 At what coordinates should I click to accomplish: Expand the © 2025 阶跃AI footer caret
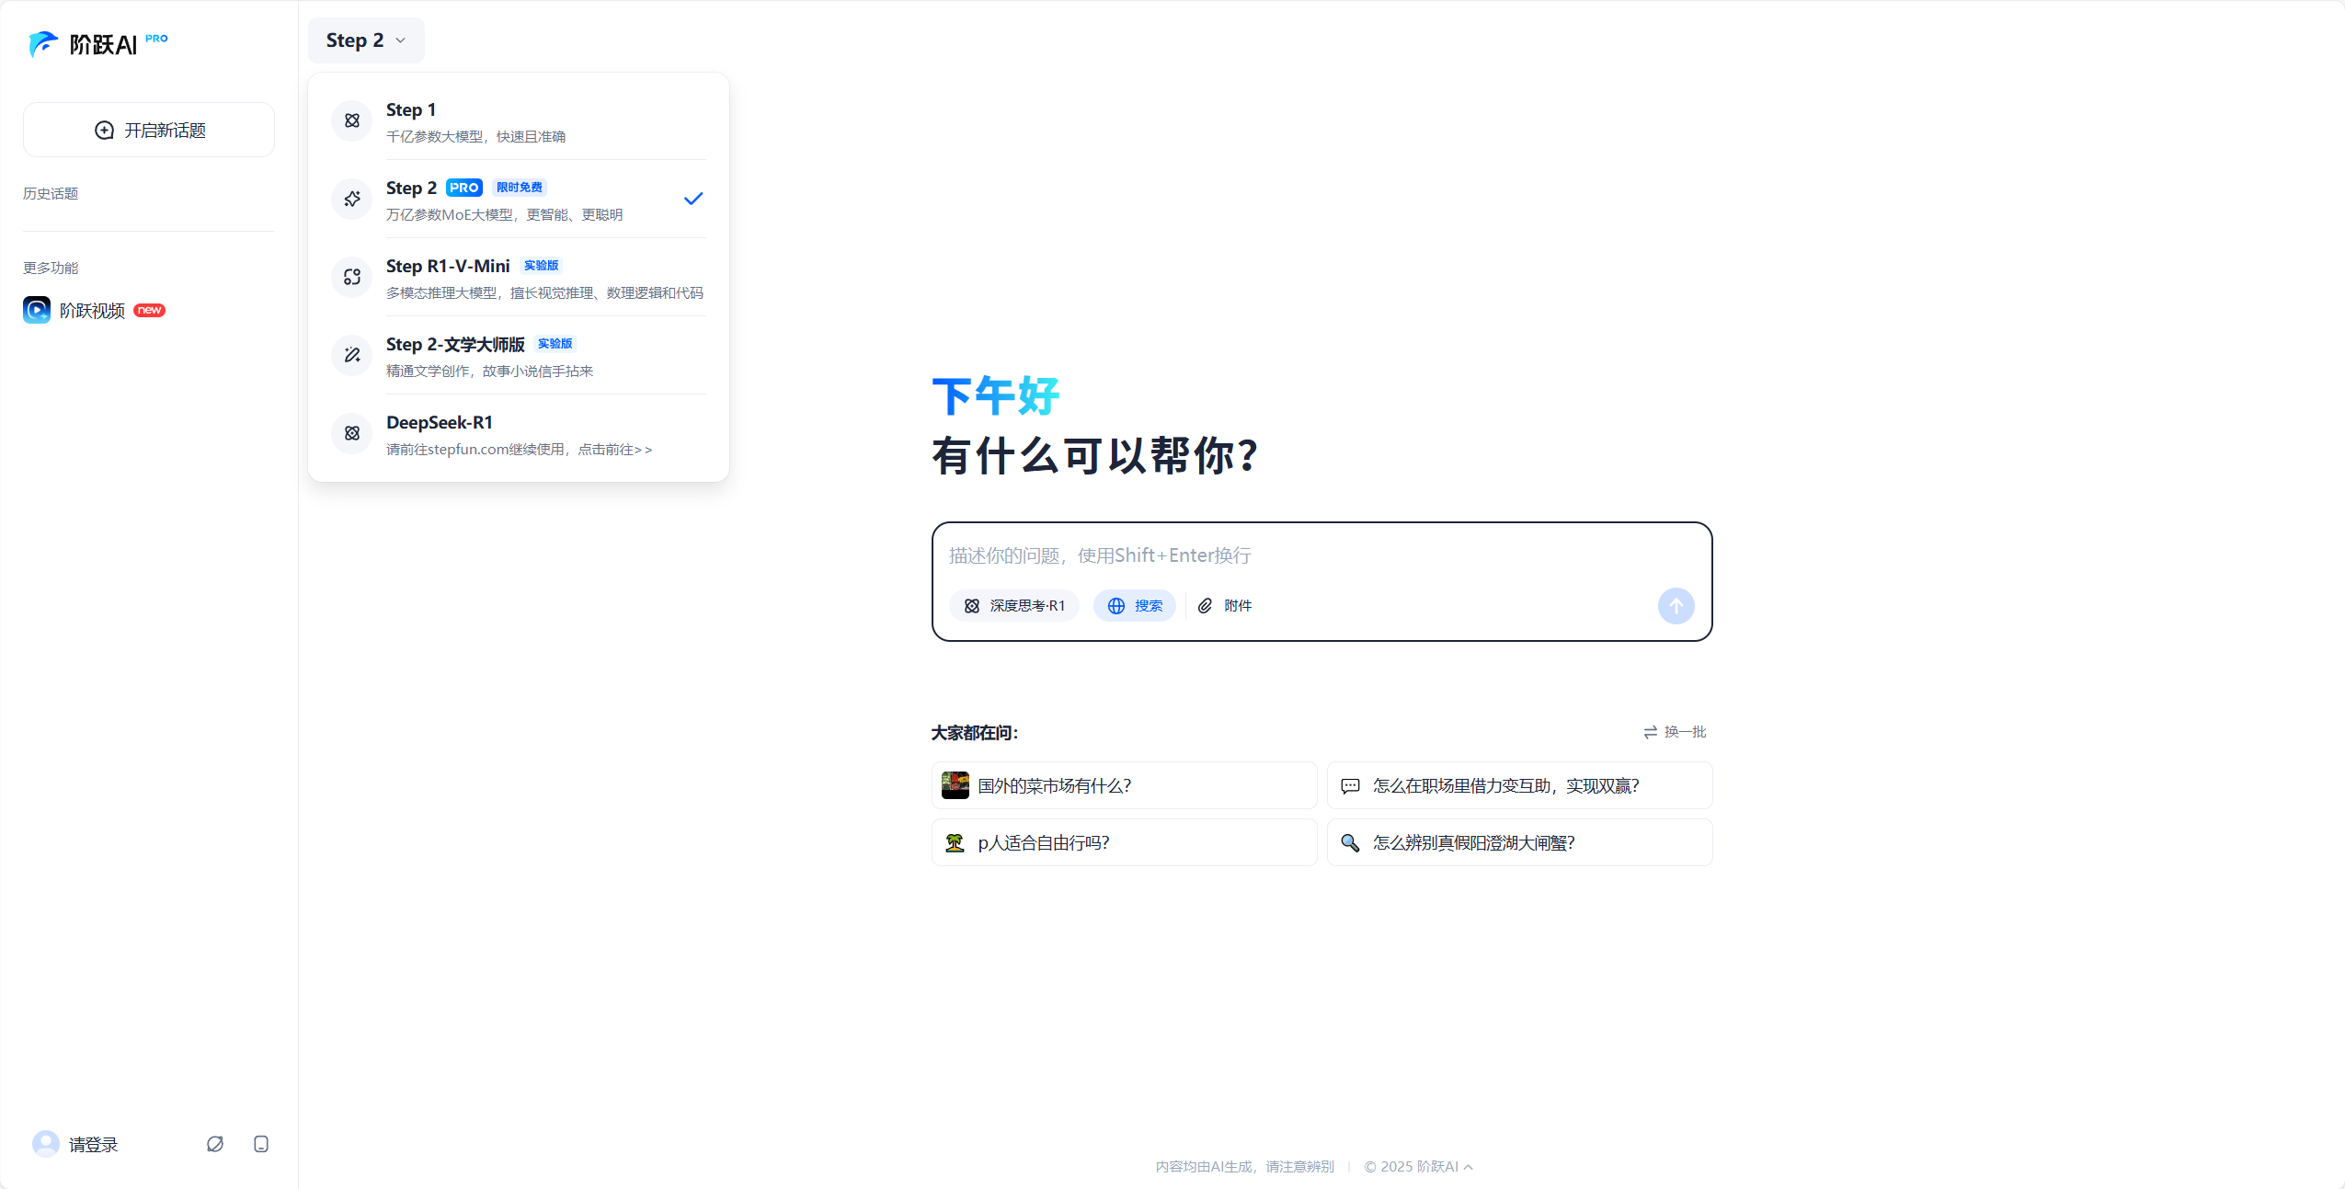[x=1469, y=1167]
